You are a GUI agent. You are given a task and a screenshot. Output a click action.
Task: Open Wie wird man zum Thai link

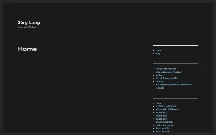click(x=167, y=78)
